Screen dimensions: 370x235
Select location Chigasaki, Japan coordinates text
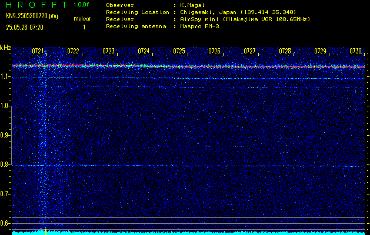tap(238, 12)
